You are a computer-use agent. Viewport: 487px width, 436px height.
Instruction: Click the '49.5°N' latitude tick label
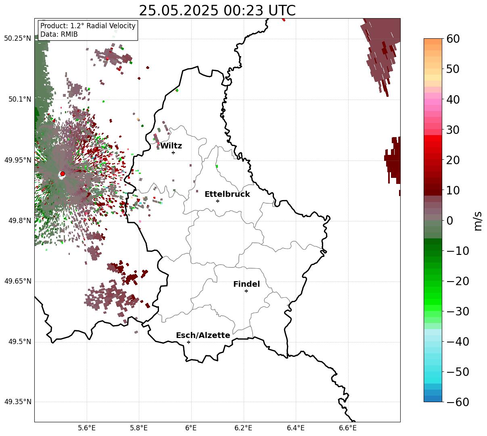point(20,342)
